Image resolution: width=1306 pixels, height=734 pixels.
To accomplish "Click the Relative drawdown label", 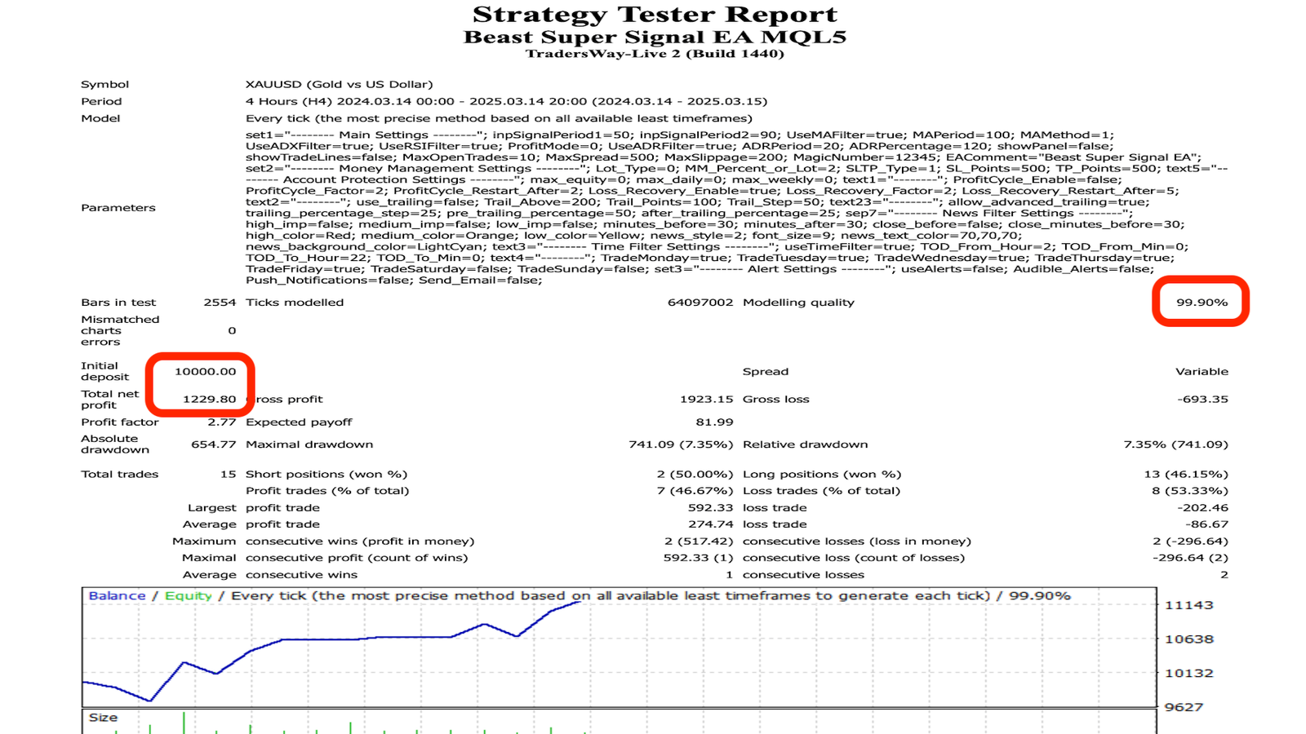I will pyautogui.click(x=806, y=444).
